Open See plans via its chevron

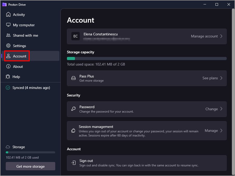[222, 78]
